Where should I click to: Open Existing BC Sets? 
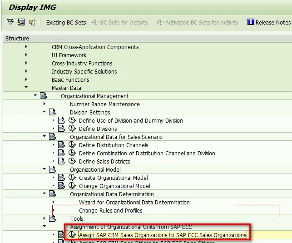coord(66,23)
